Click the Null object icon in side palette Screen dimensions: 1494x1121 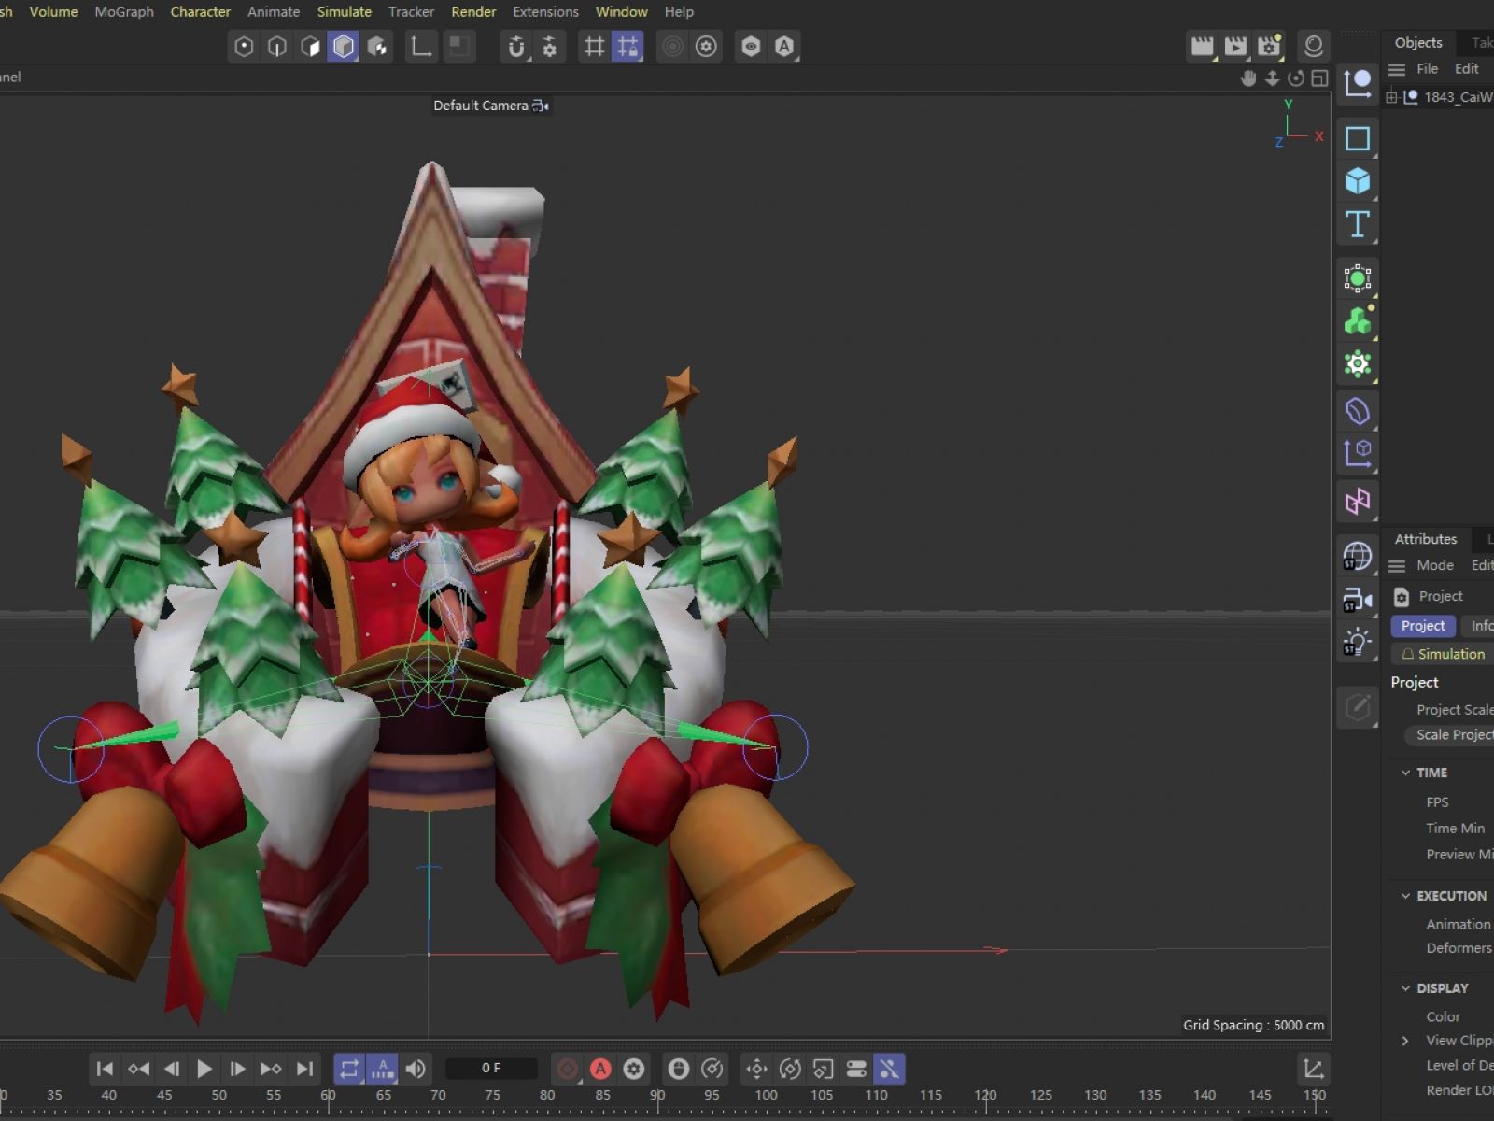(x=1358, y=84)
